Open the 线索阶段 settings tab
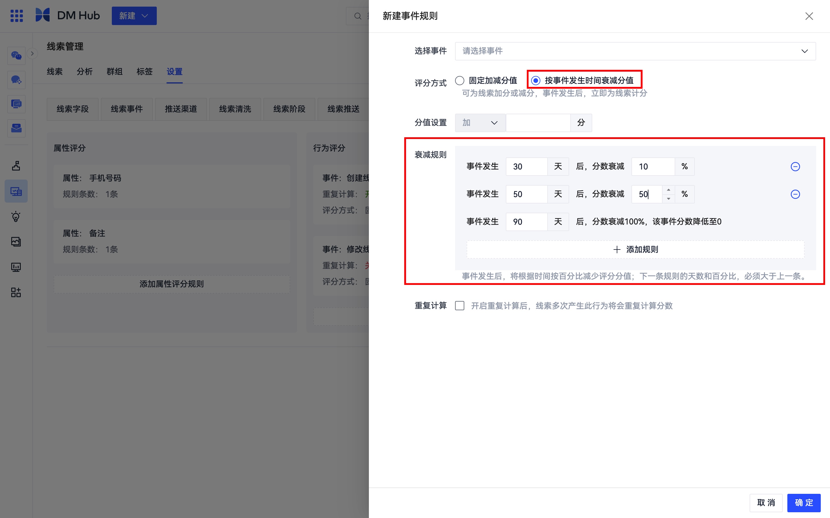The height and width of the screenshot is (518, 830). [289, 109]
